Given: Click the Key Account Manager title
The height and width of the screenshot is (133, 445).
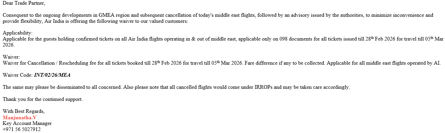Looking at the screenshot, I should 27,123.
